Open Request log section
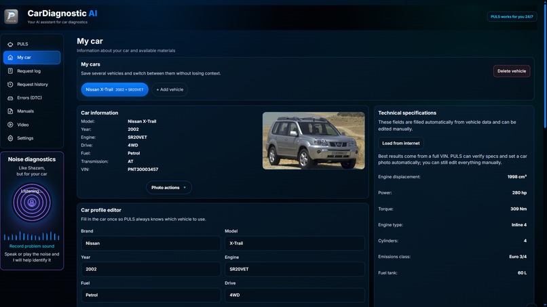Screen dimensions: 547x307 32,71
